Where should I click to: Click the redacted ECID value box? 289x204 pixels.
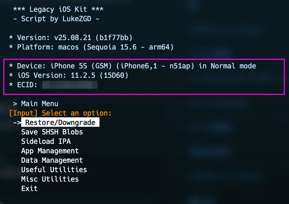70,85
